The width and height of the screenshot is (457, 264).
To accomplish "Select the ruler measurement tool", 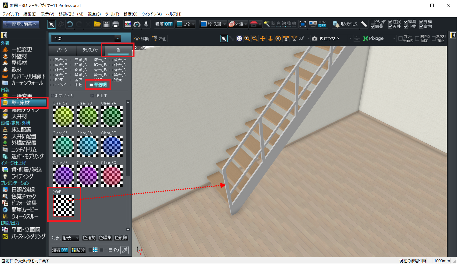I will [x=364, y=24].
